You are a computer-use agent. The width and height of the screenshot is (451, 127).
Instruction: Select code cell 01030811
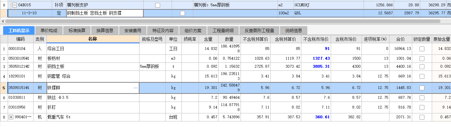pos(20,98)
